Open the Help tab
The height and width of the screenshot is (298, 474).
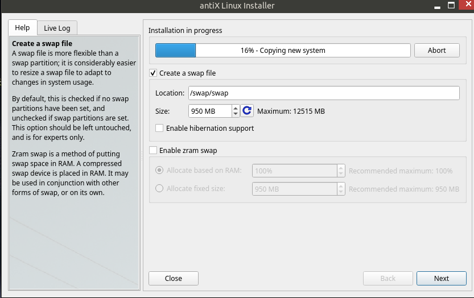tap(22, 28)
